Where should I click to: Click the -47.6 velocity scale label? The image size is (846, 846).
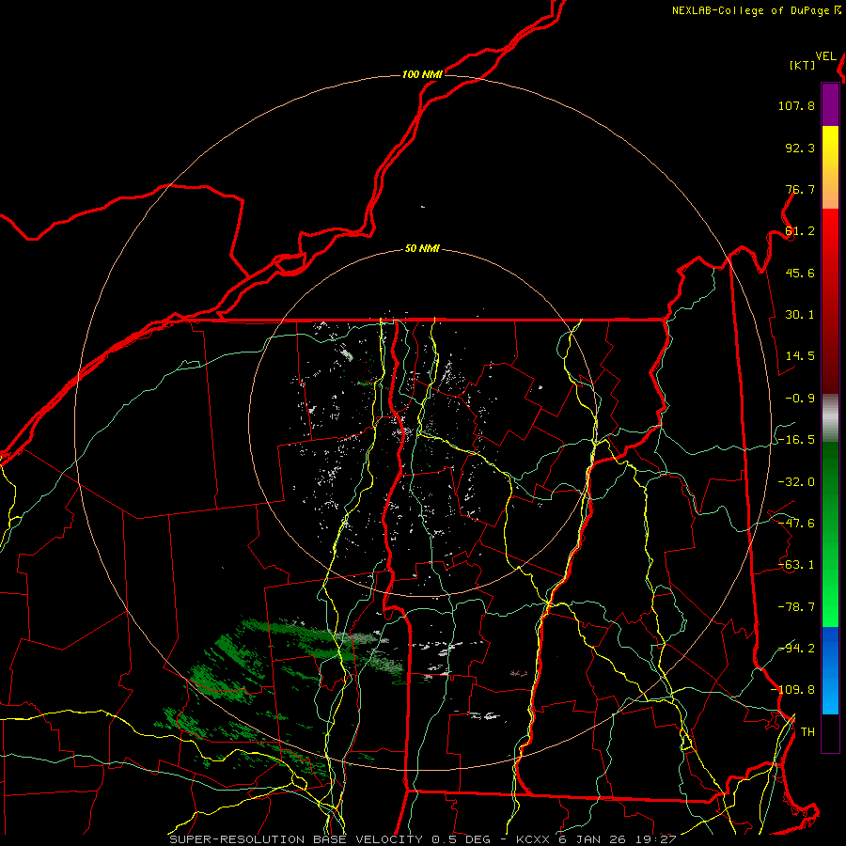[796, 524]
